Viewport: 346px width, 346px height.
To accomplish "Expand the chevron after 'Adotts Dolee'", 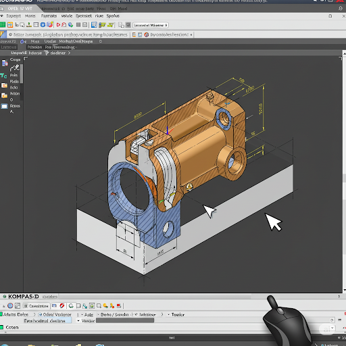I will (x=34, y=314).
